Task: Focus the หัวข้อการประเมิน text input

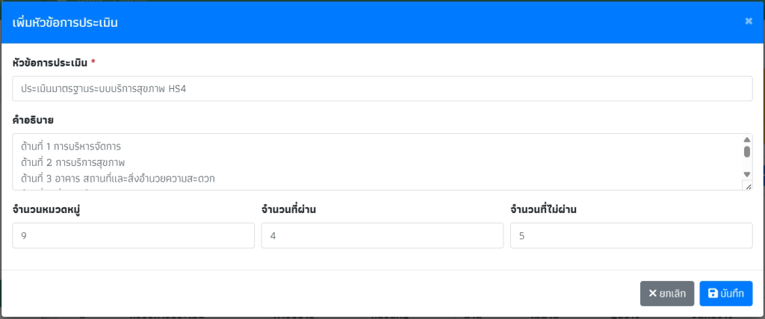Action: [x=382, y=89]
